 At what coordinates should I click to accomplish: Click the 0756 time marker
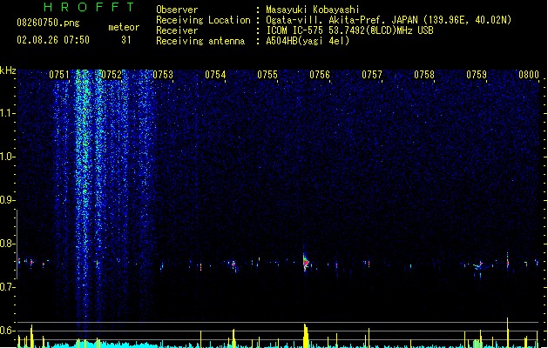(320, 75)
